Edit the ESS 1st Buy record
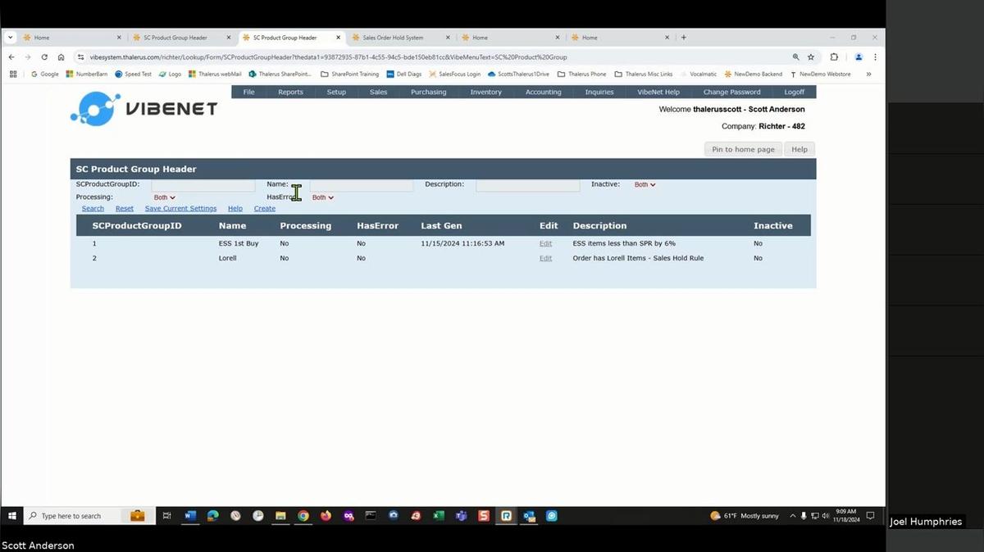 545,243
